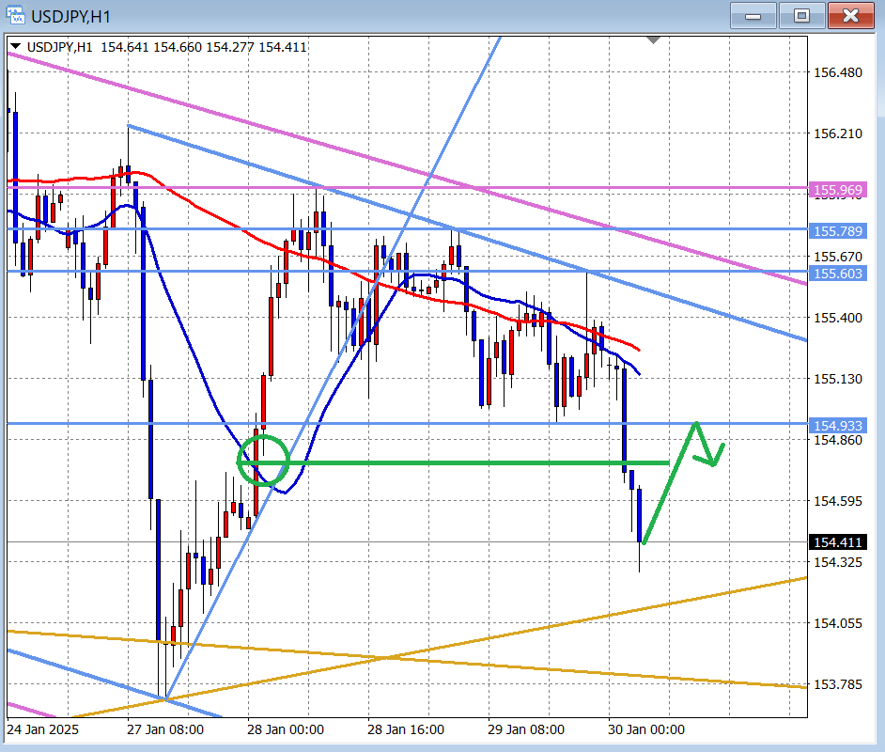This screenshot has width=885, height=752.
Task: Select the green circle drawing object
Action: click(265, 439)
